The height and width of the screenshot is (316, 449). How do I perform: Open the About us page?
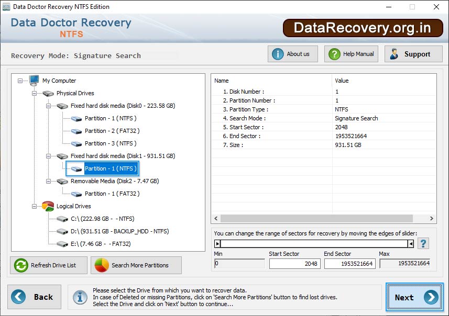pos(293,54)
